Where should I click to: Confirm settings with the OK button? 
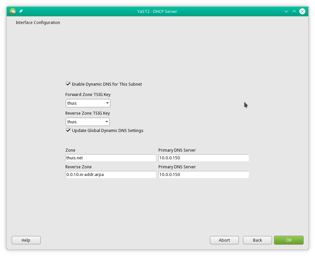click(x=289, y=240)
